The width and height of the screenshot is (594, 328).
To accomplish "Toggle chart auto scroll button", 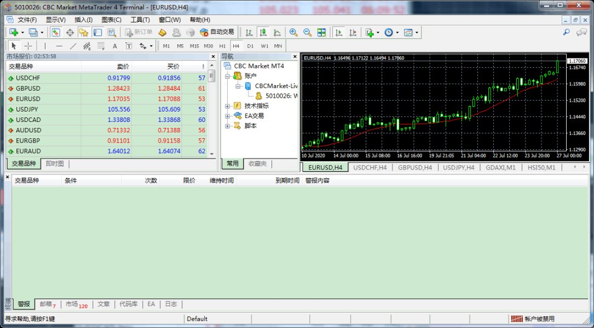I will coord(339,32).
